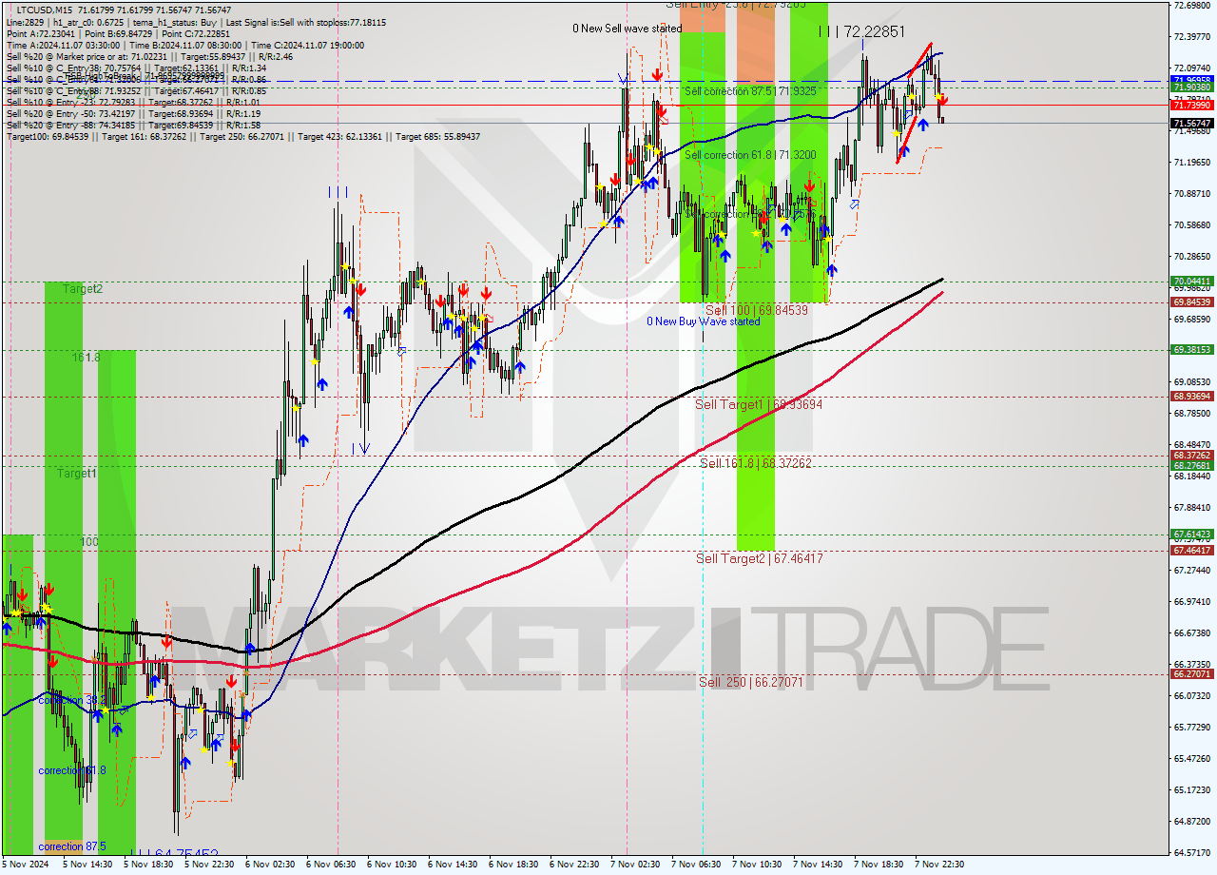Click the '6 Nov 14:30' time axis label
The height and width of the screenshot is (875, 1217).
click(453, 865)
